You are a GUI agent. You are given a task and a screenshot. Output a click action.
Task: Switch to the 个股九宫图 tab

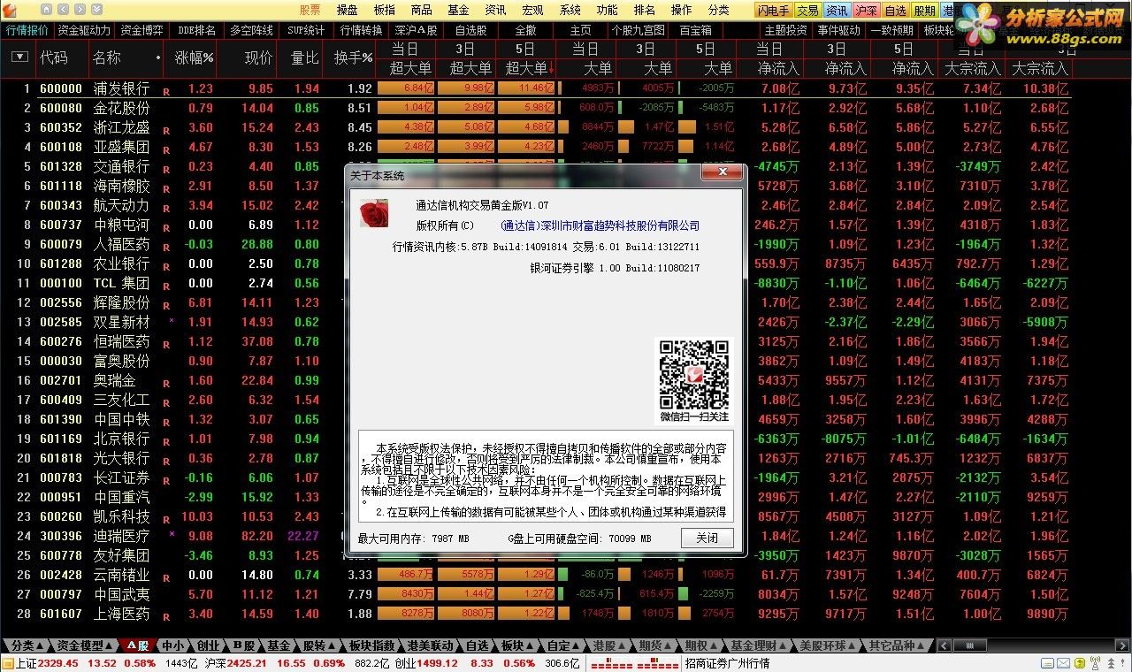coord(639,29)
